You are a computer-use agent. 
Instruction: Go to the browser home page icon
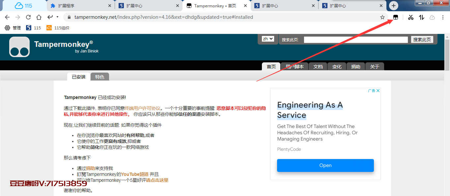[x=39, y=17]
